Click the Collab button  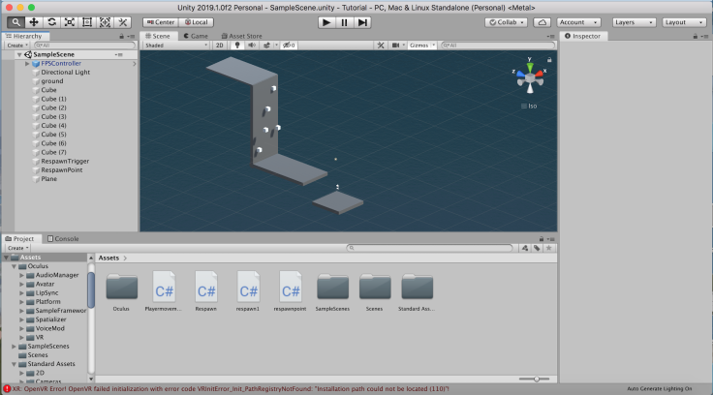(506, 21)
